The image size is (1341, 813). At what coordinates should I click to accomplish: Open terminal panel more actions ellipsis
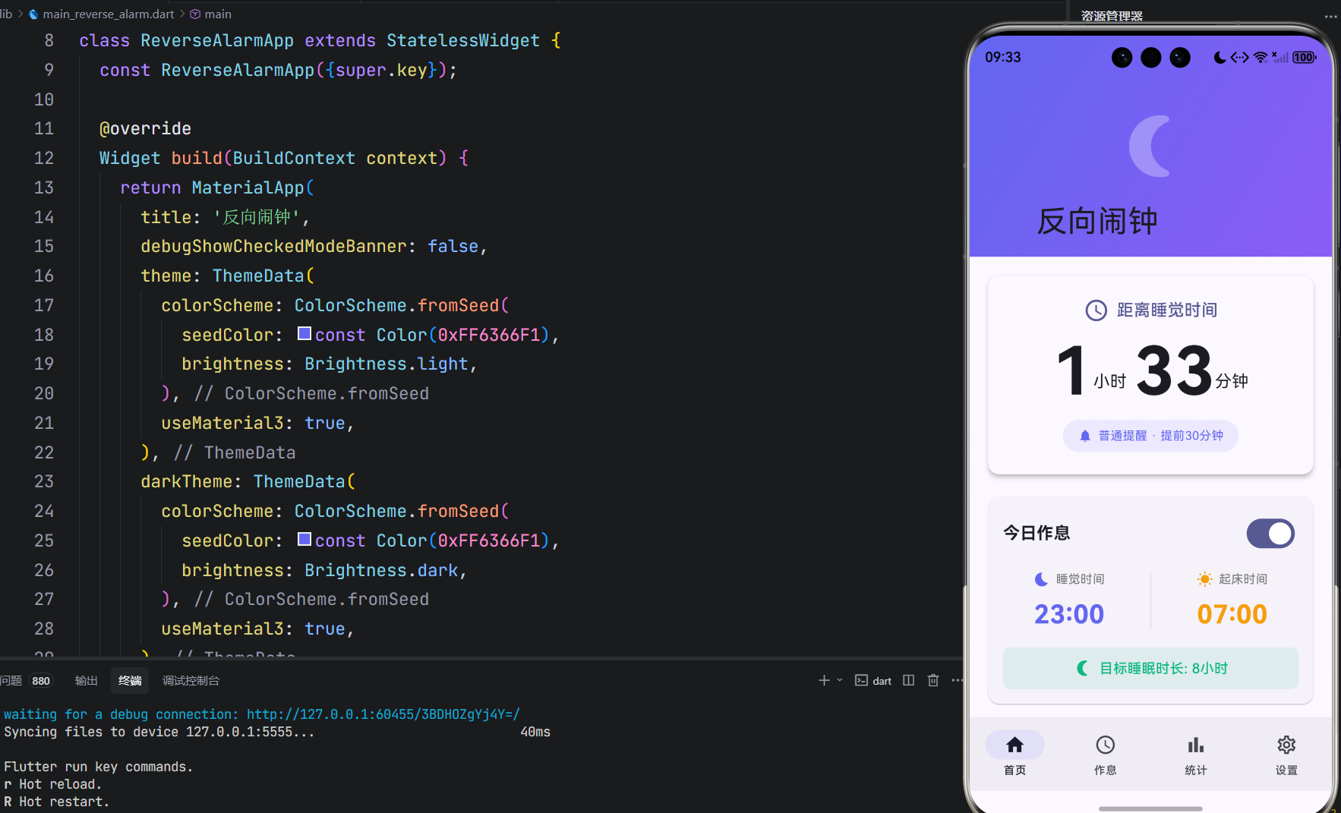(957, 680)
